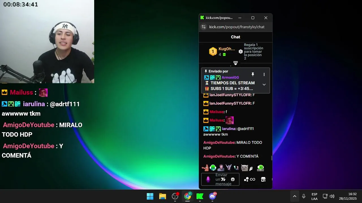Click the channel points bubbles icon
The image size is (362, 203).
click(246, 179)
